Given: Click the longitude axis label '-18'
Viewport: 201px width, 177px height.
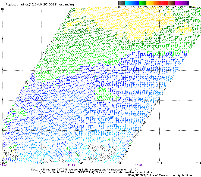Looking at the screenshot, I should pyautogui.click(x=159, y=163).
